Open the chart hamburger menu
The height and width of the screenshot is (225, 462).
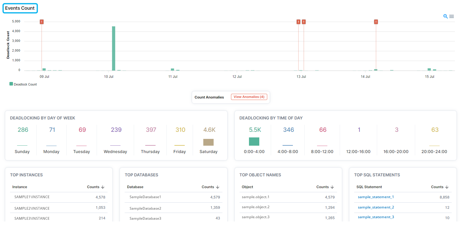click(451, 17)
